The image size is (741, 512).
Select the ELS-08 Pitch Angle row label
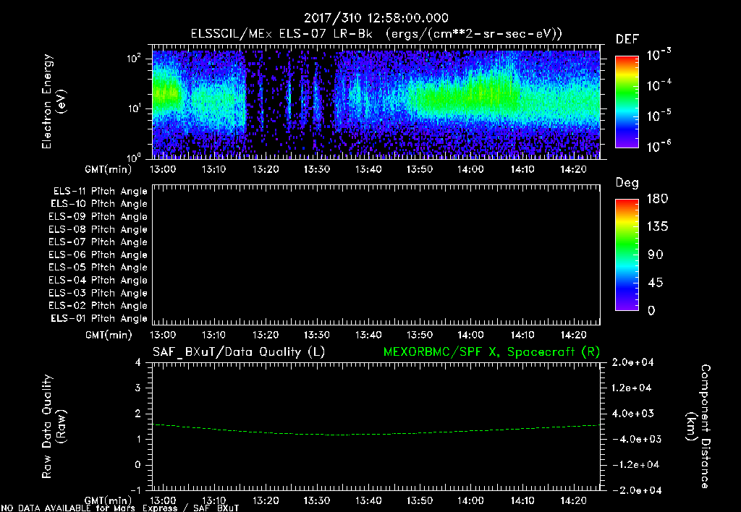pos(98,229)
